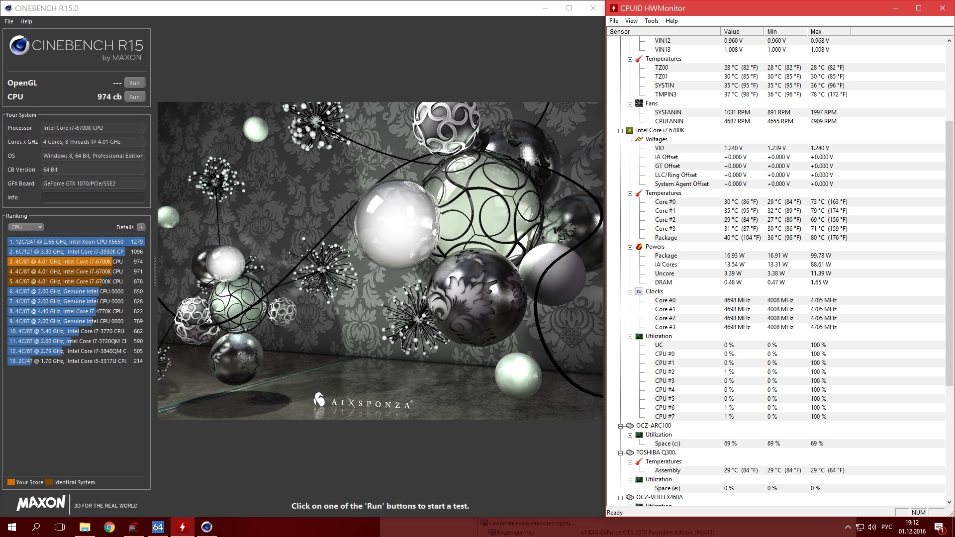Click the HWMonitor lightning taskbar icon

point(182,527)
